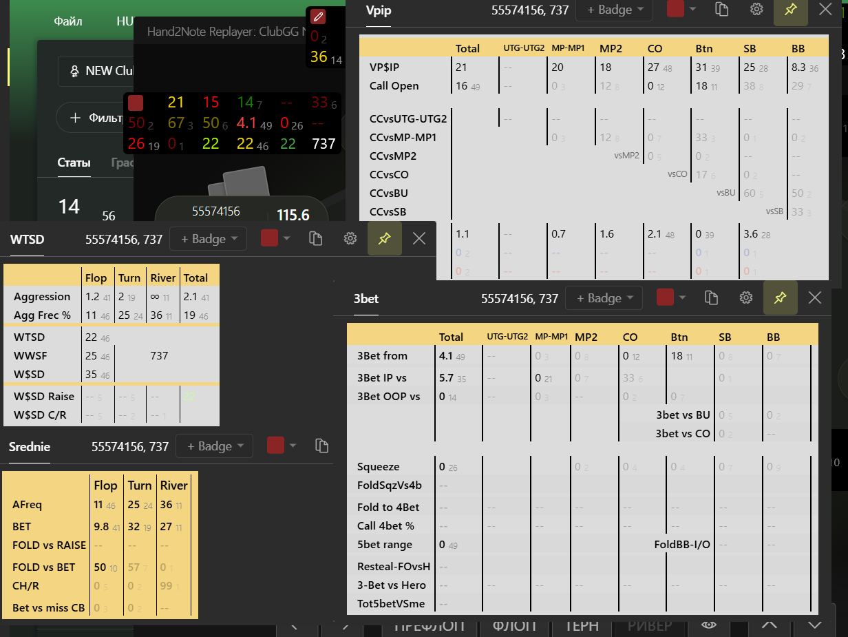Click the FoldBB-I/O label in 3bet popup

tap(682, 545)
